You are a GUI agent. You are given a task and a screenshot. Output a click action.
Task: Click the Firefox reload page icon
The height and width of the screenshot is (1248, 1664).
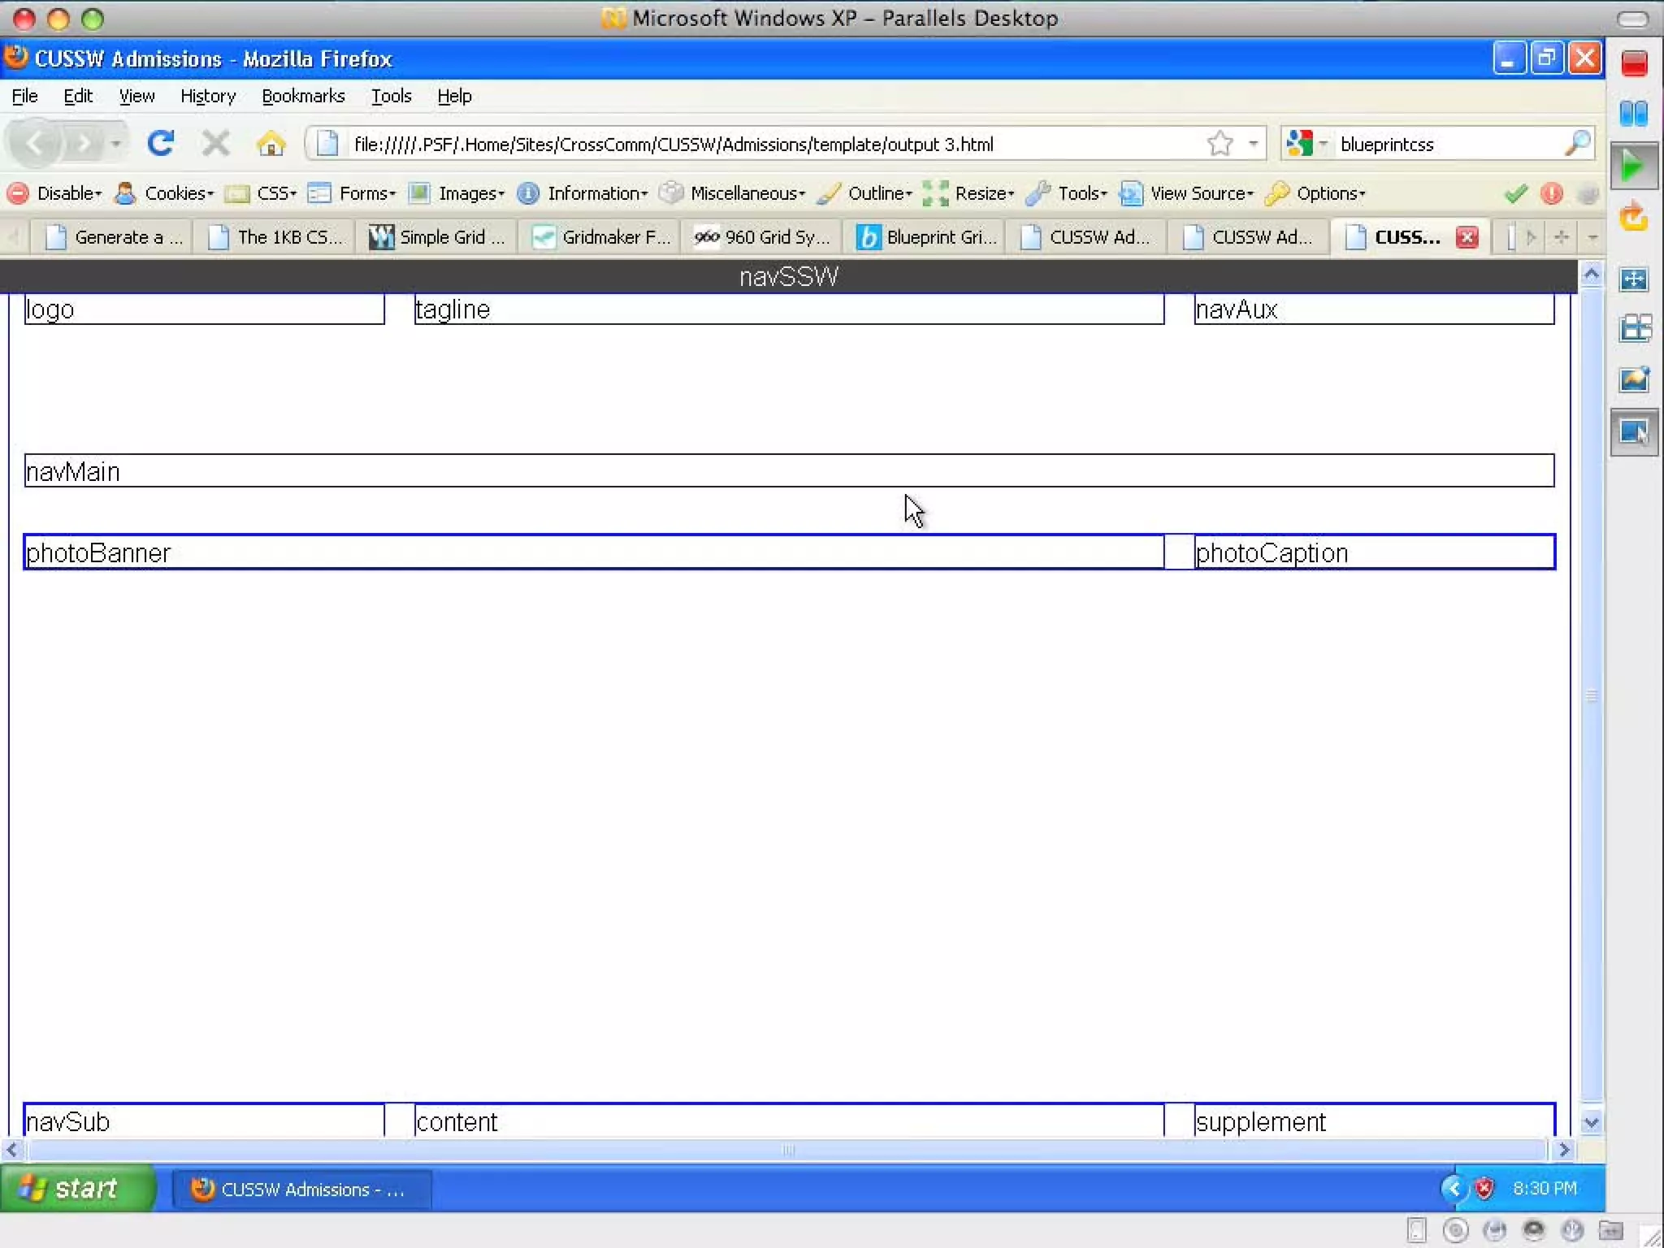(160, 144)
